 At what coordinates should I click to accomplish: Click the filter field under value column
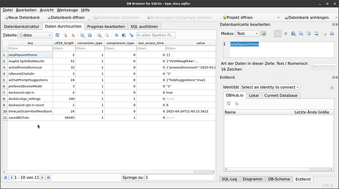click(x=191, y=48)
